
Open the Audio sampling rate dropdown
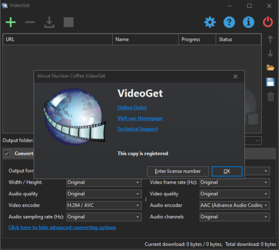pos(104,217)
